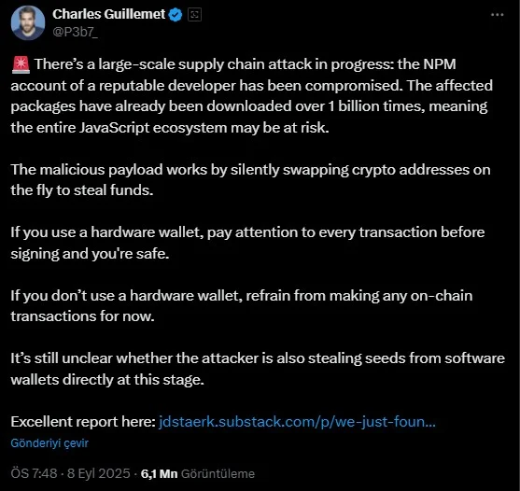Click the word 'JavaScript' in the post
The image size is (520, 491).
tap(114, 128)
